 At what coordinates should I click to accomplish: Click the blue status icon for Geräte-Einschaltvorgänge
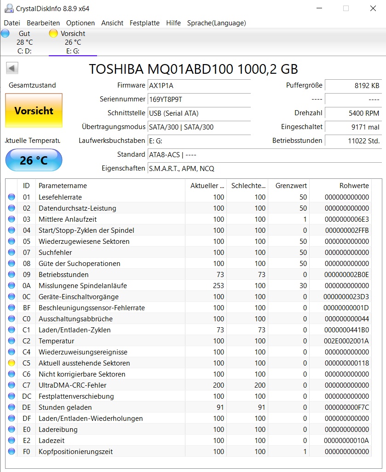(12, 296)
